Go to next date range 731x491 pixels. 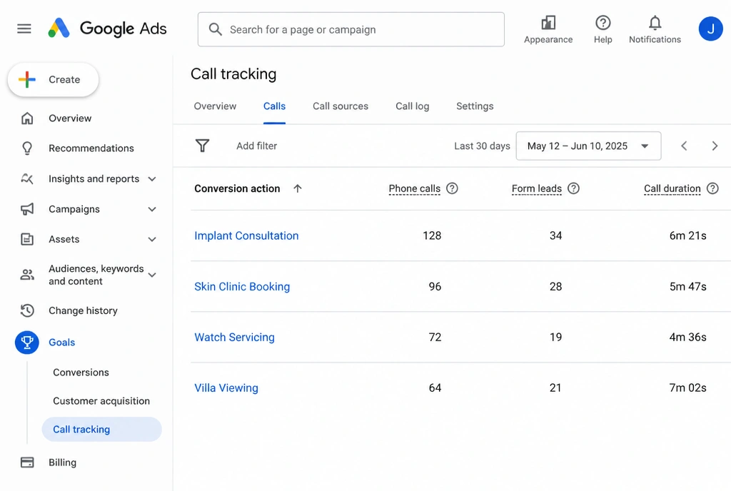point(715,146)
